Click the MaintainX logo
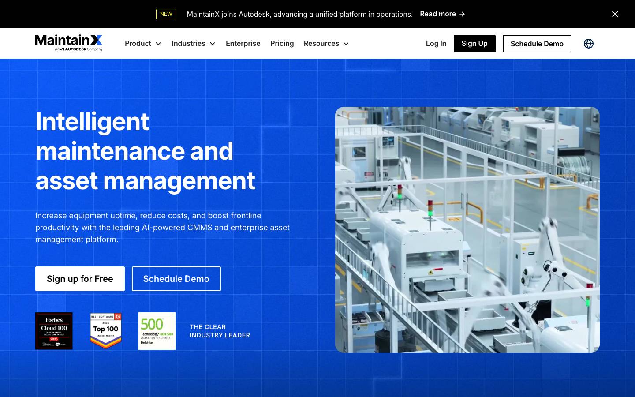This screenshot has height=397, width=635. click(x=69, y=43)
